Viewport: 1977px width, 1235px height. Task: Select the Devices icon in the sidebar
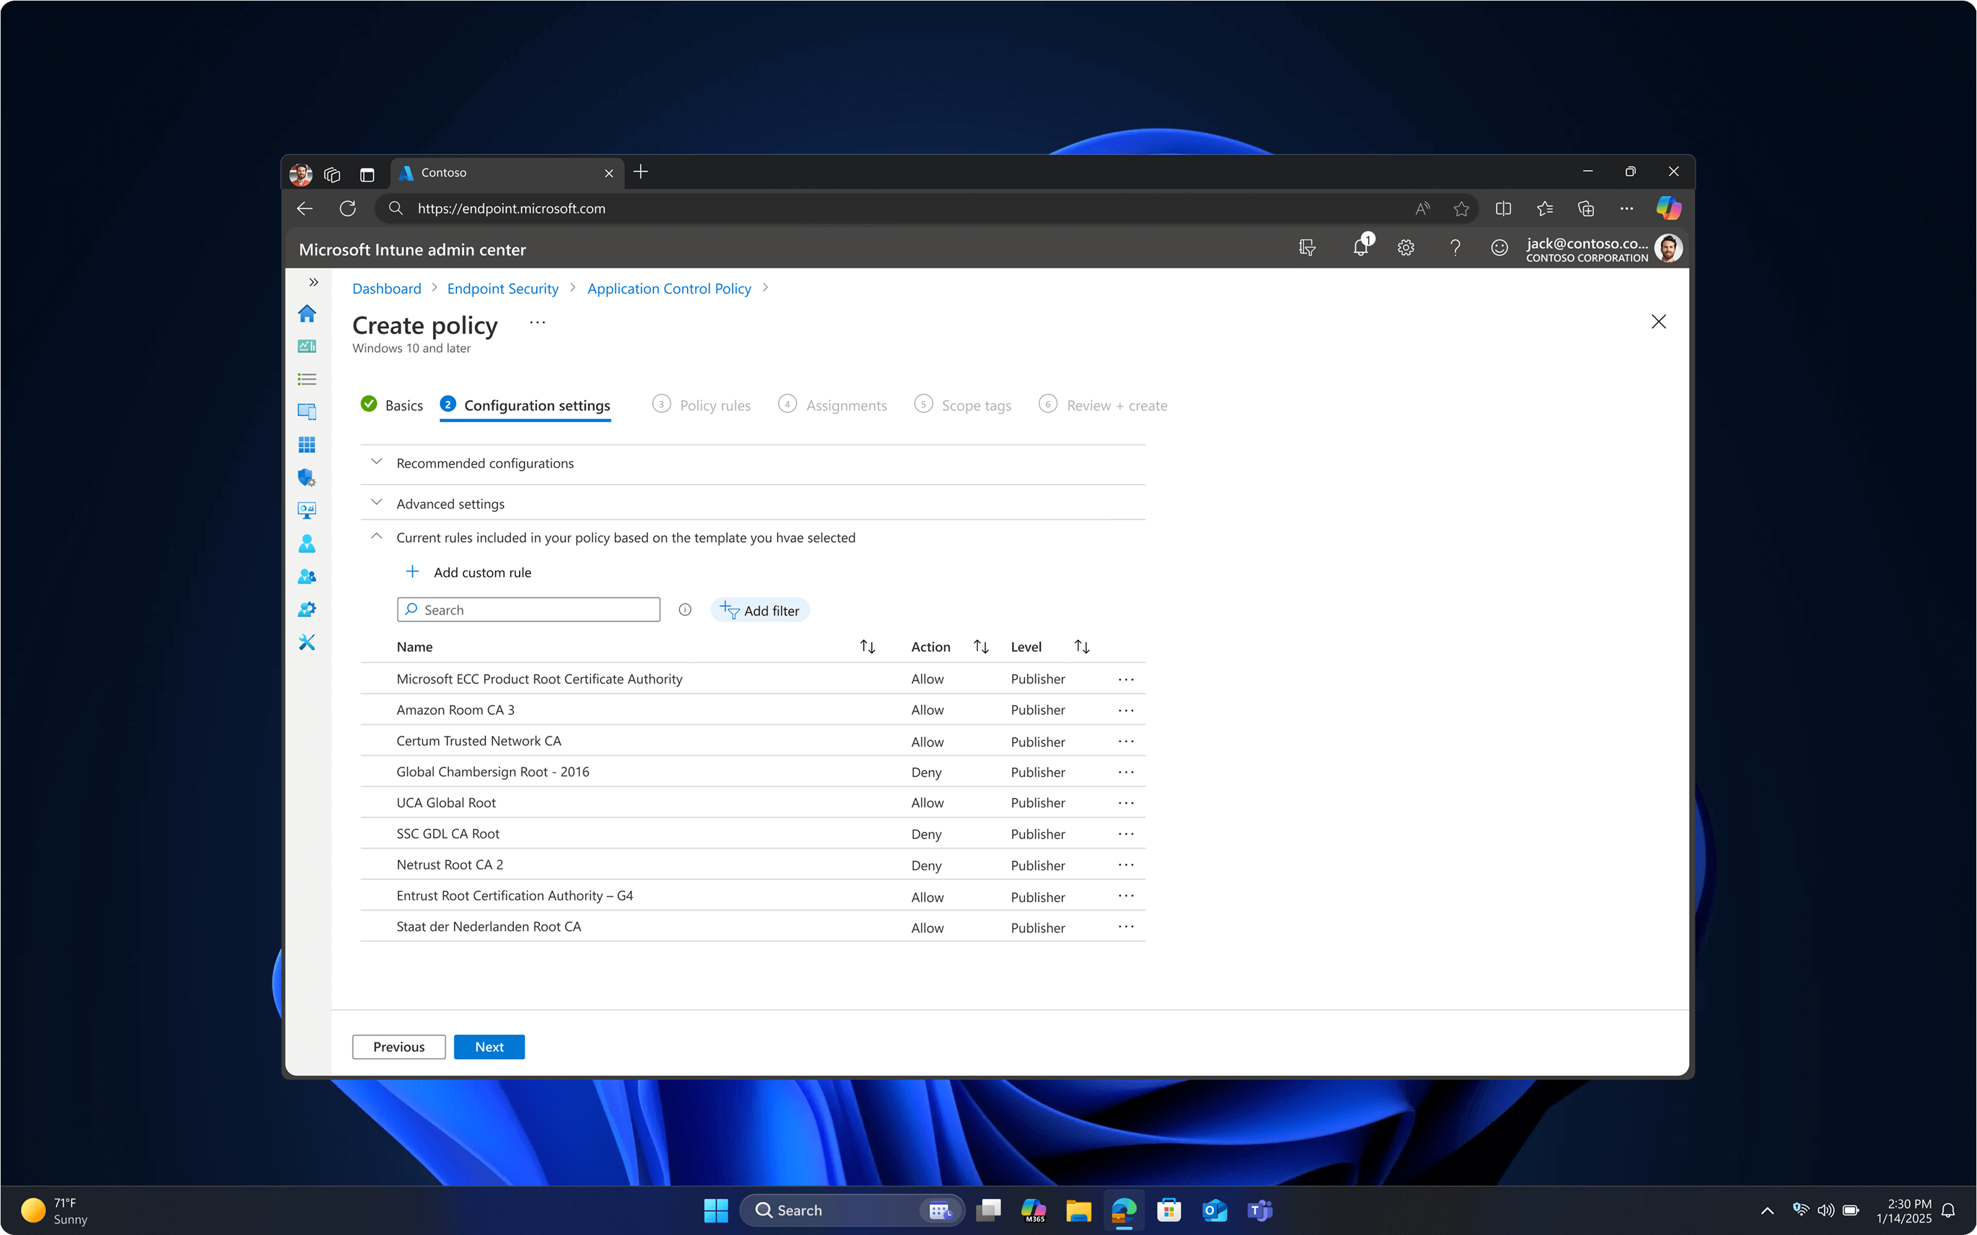pos(308,412)
